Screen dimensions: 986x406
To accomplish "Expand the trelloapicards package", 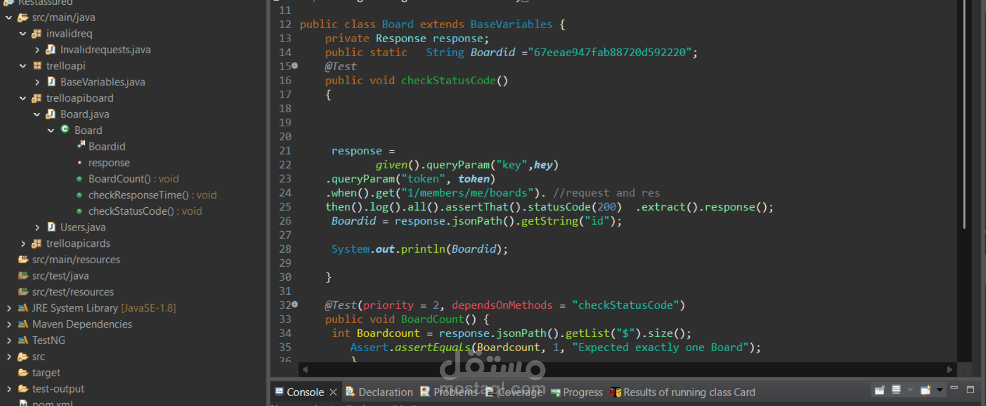I will point(22,243).
